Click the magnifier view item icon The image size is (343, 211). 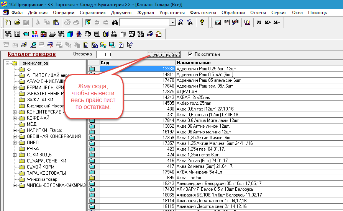point(33,45)
